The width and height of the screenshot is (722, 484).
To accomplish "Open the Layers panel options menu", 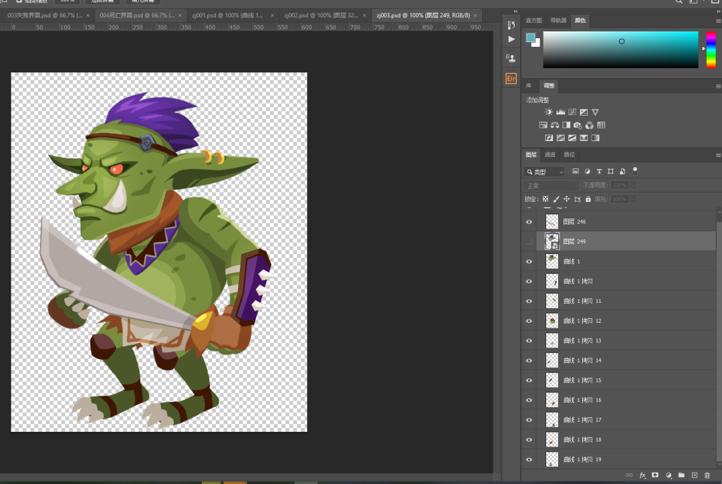I will (x=718, y=155).
